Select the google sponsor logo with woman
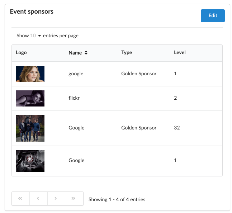The width and height of the screenshot is (232, 213). 30,74
